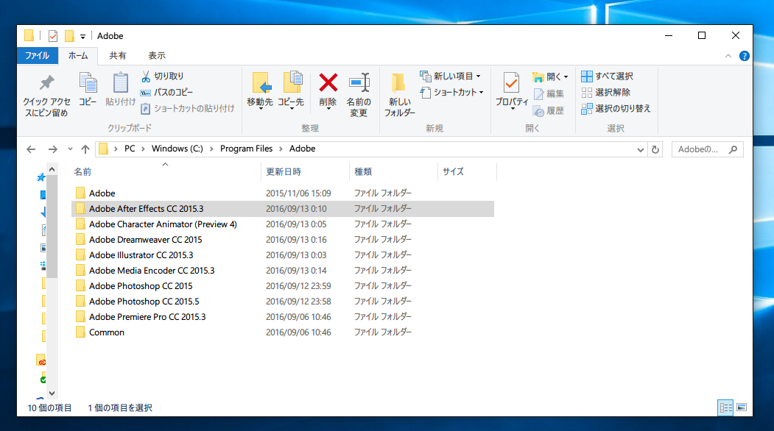Click Quick access star in navigation pane
The image size is (774, 431).
tap(41, 177)
